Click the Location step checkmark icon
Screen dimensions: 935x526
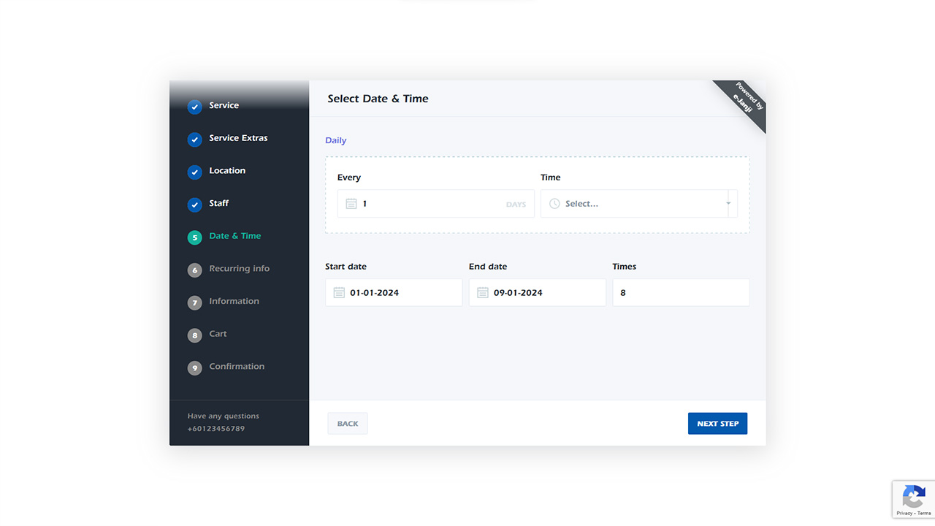[x=194, y=172]
